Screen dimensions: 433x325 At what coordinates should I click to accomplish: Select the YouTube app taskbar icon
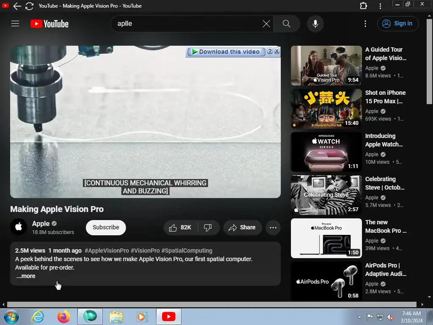point(169,317)
